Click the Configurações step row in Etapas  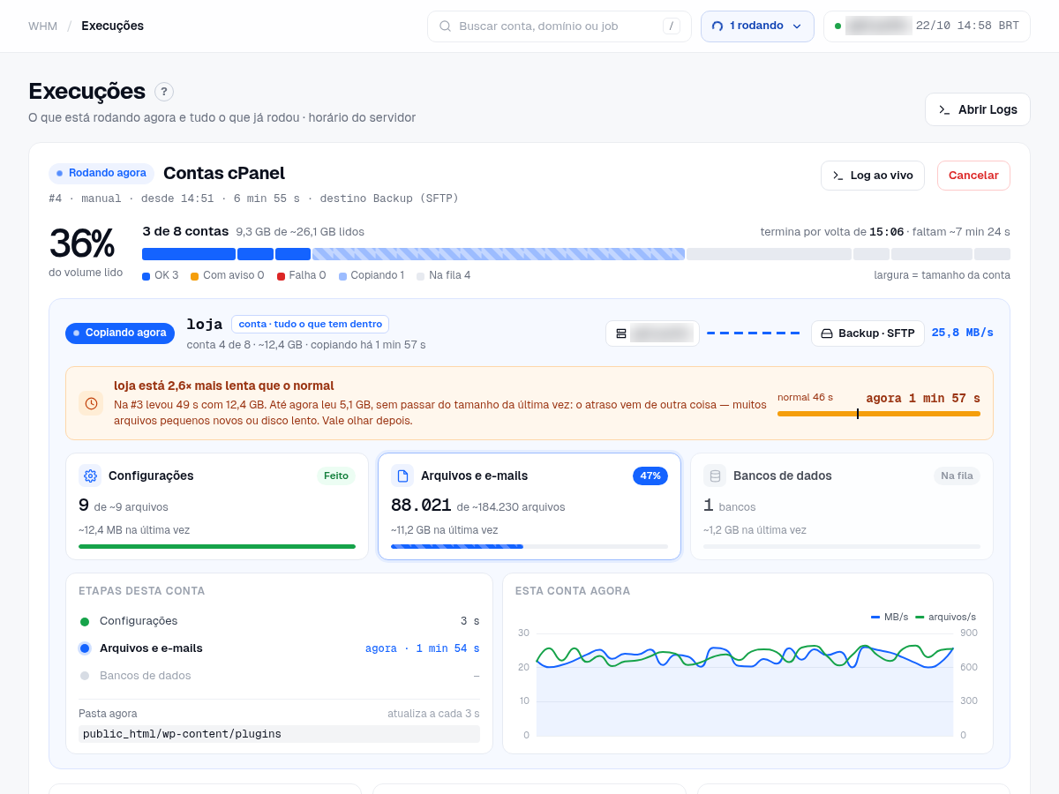(279, 621)
